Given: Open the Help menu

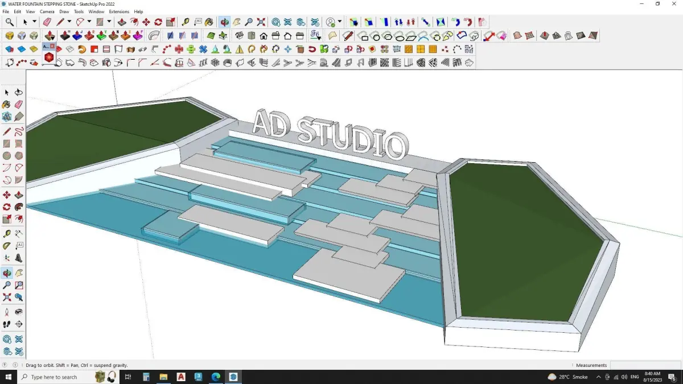Looking at the screenshot, I should coord(138,11).
